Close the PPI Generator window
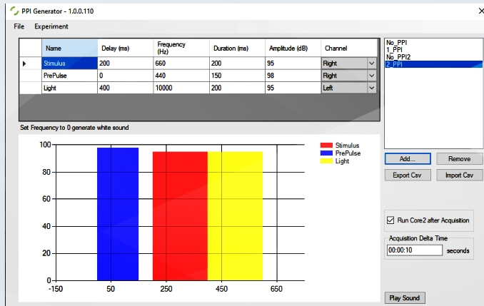This screenshot has width=484, height=306. (x=478, y=10)
